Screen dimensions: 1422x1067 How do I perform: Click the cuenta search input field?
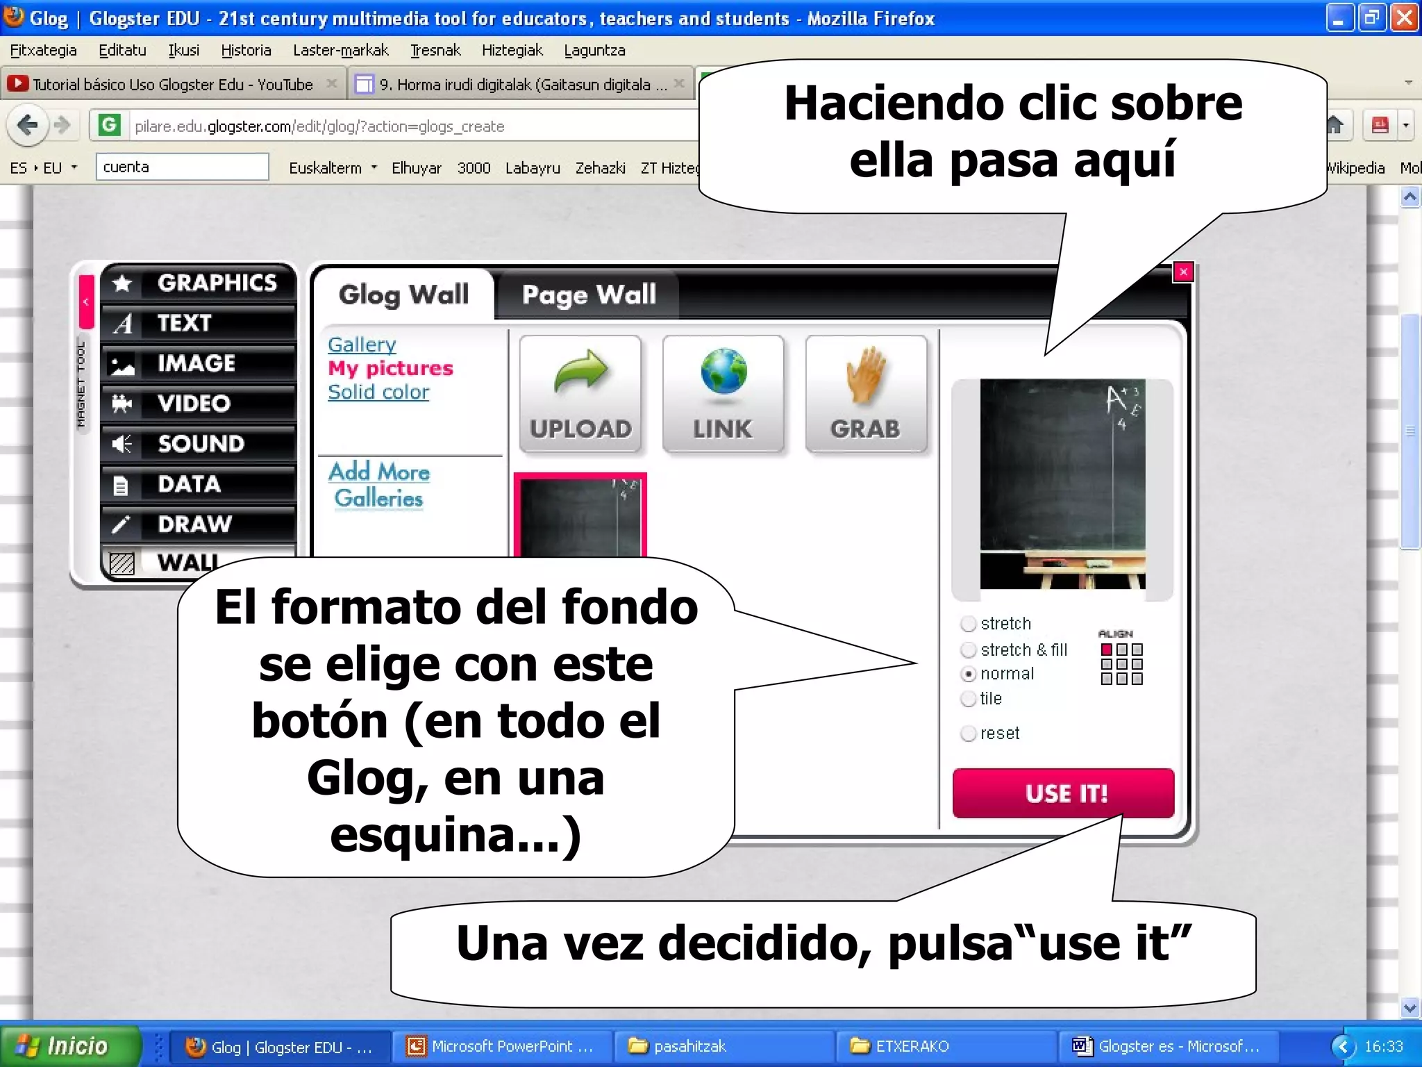click(x=182, y=167)
